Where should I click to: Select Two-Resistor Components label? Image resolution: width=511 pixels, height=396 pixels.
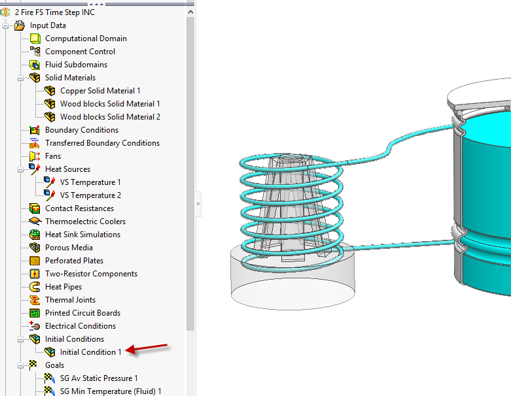tap(91, 274)
